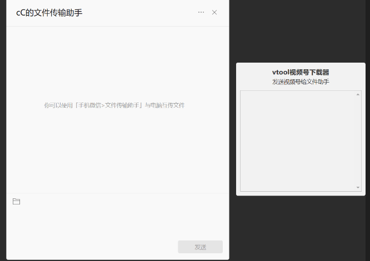This screenshot has height=261, width=370.
Task: Click the 发送 send button
Action: (200, 247)
